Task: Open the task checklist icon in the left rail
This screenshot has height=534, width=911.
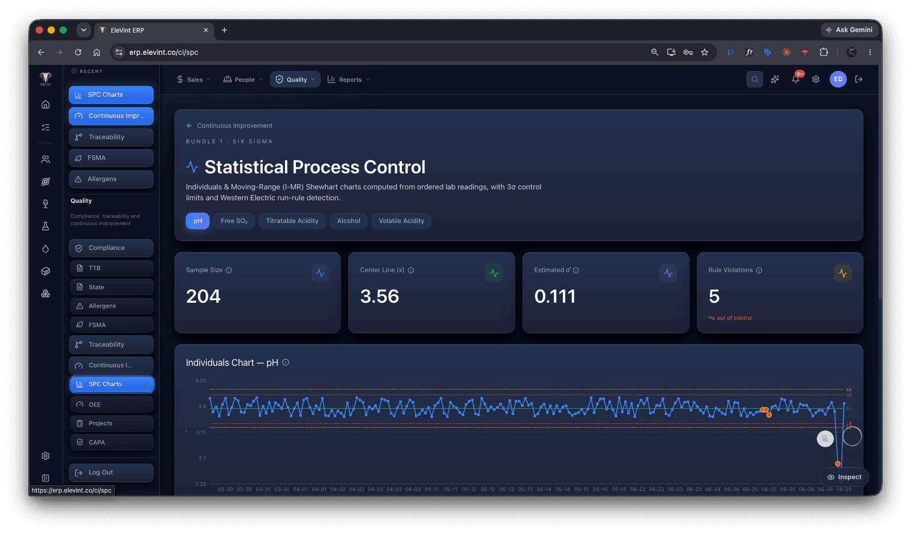Action: (46, 127)
